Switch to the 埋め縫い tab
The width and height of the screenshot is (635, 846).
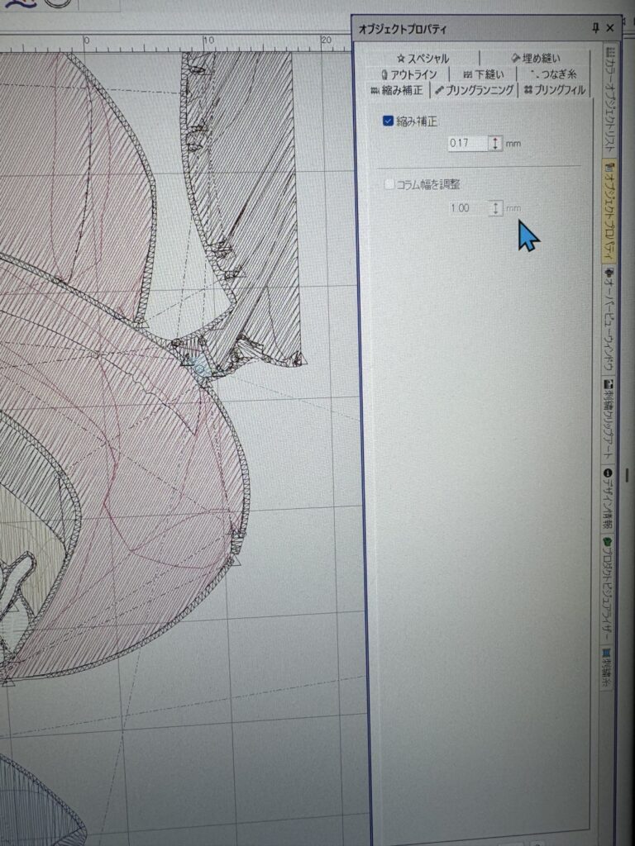(x=536, y=59)
